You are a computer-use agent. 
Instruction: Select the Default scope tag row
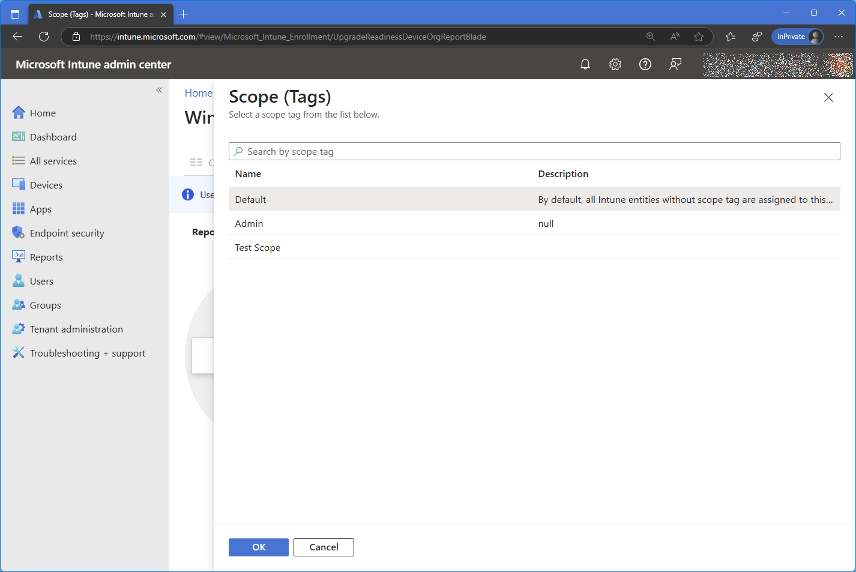pos(251,199)
